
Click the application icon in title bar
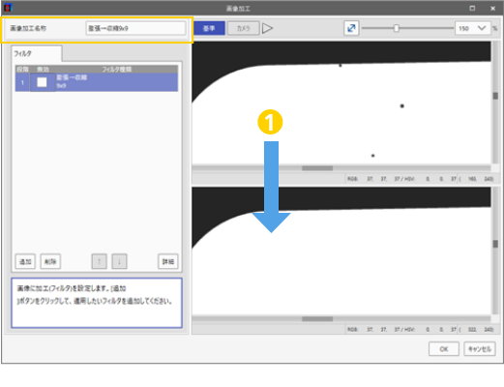point(8,8)
